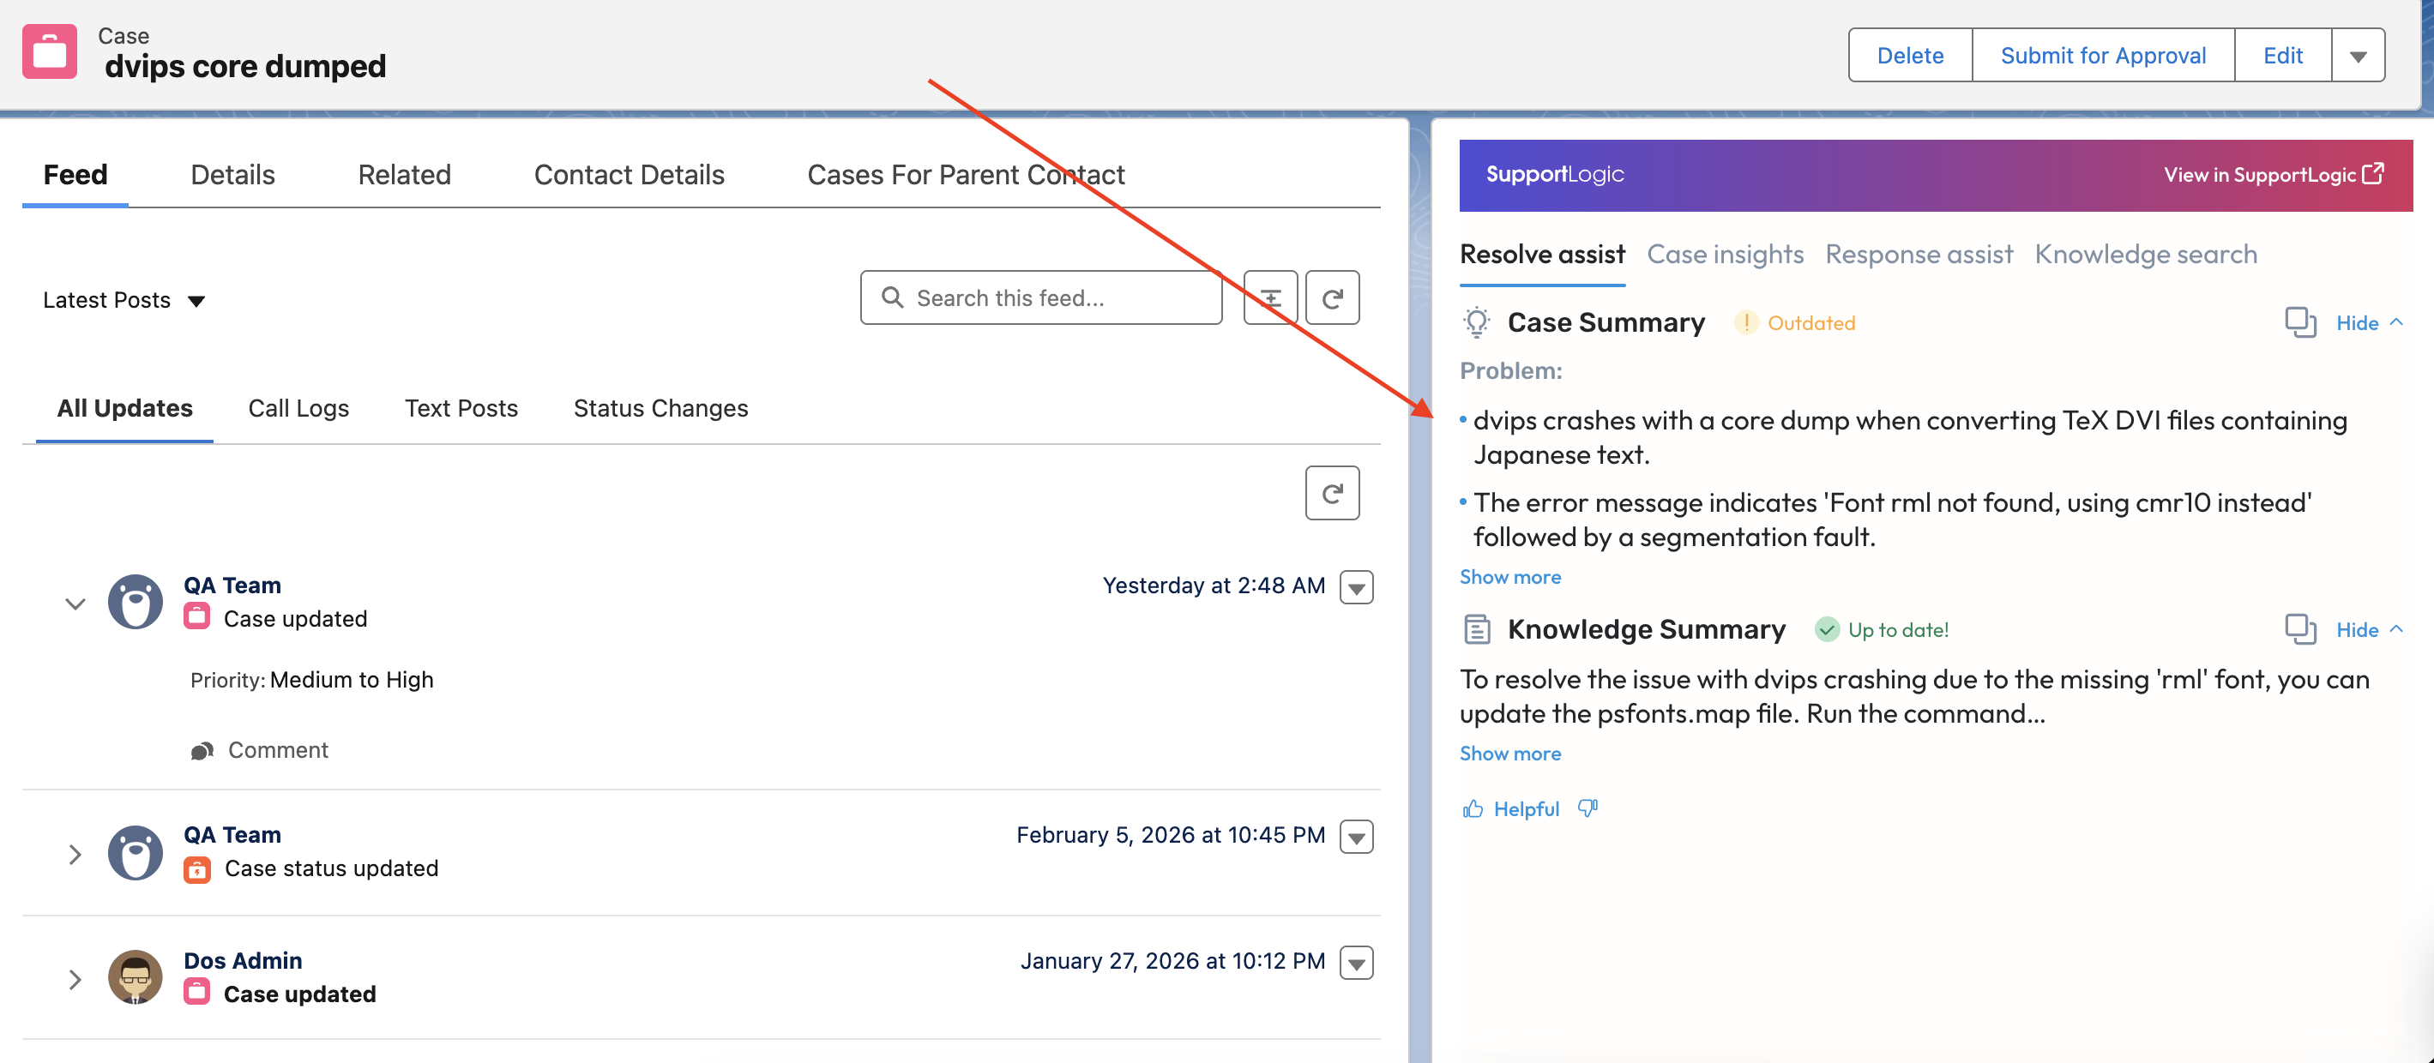Screen dimensions: 2434x1063
Task: Click the Helpful thumbs up icon
Action: tap(1473, 809)
